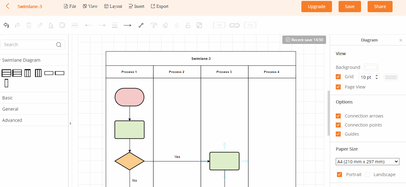Collapse the Swimlane Diagram shape section
Screen dimensions: 406x187
click(x=34, y=60)
